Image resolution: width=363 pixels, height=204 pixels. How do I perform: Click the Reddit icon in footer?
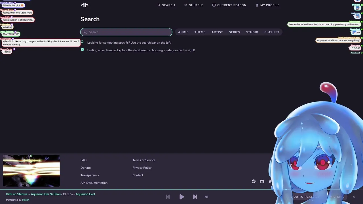tap(254, 181)
